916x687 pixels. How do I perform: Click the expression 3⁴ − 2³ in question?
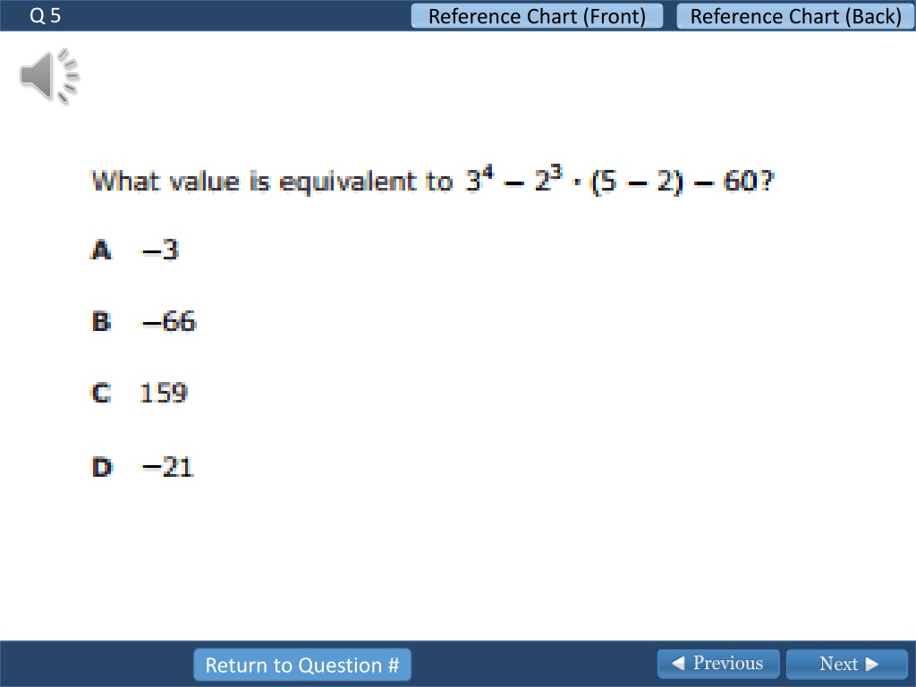(514, 180)
